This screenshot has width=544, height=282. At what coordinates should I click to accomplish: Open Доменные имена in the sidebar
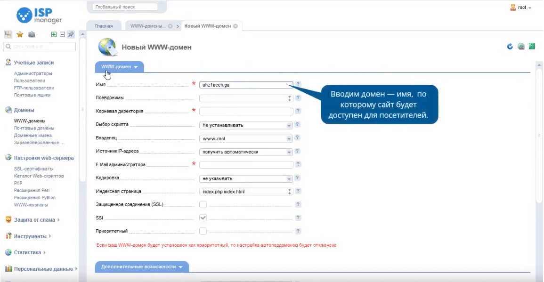pos(33,135)
